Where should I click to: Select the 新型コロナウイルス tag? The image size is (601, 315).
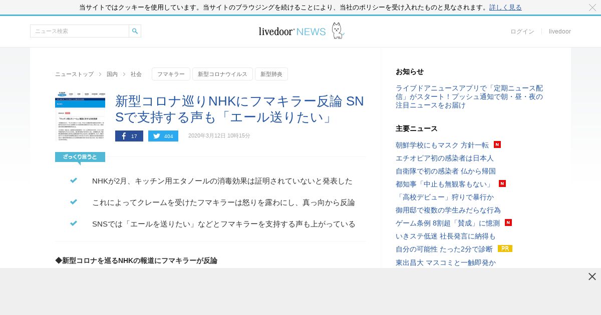222,74
